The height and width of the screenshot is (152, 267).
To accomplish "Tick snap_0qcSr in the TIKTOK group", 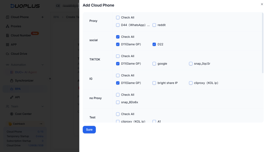I will coord(191,63).
